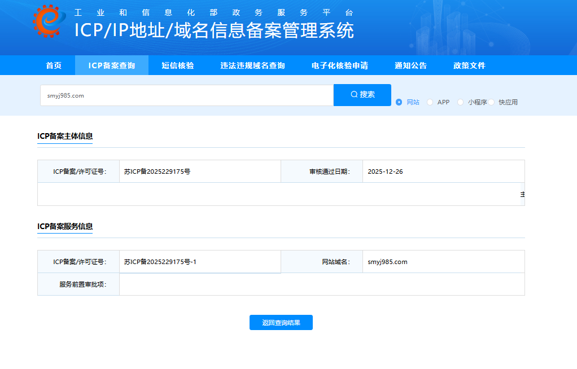Click the date 2025-12-26
Viewport: 577px width, 369px height.
point(385,172)
